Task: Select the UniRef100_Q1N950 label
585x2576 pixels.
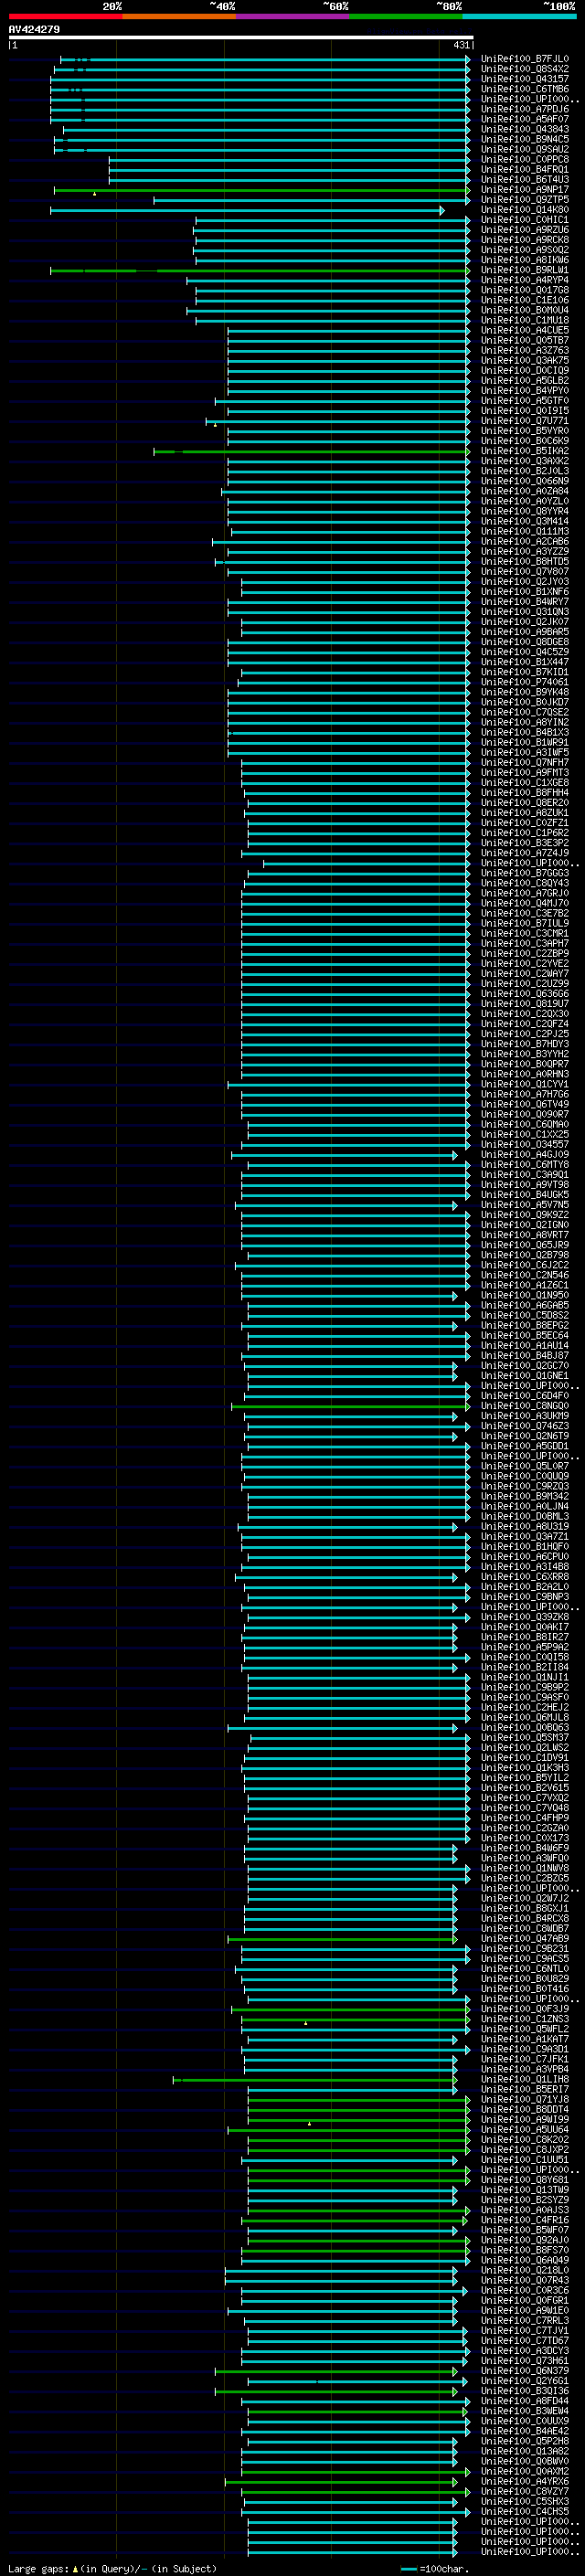Action: [525, 1295]
